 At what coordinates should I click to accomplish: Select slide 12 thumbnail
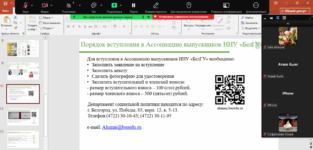pyautogui.click(x=23, y=140)
